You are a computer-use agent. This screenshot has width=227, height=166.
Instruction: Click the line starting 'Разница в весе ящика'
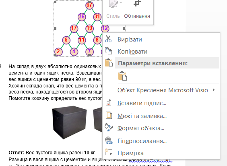(x=90, y=160)
